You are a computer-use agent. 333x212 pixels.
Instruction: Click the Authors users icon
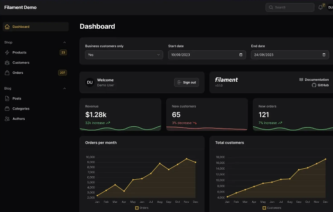(x=7, y=119)
